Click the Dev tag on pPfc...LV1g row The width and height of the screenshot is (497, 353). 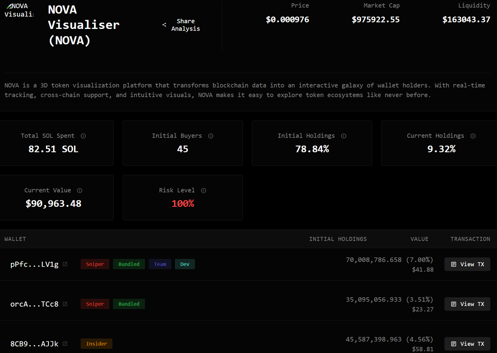(x=185, y=264)
